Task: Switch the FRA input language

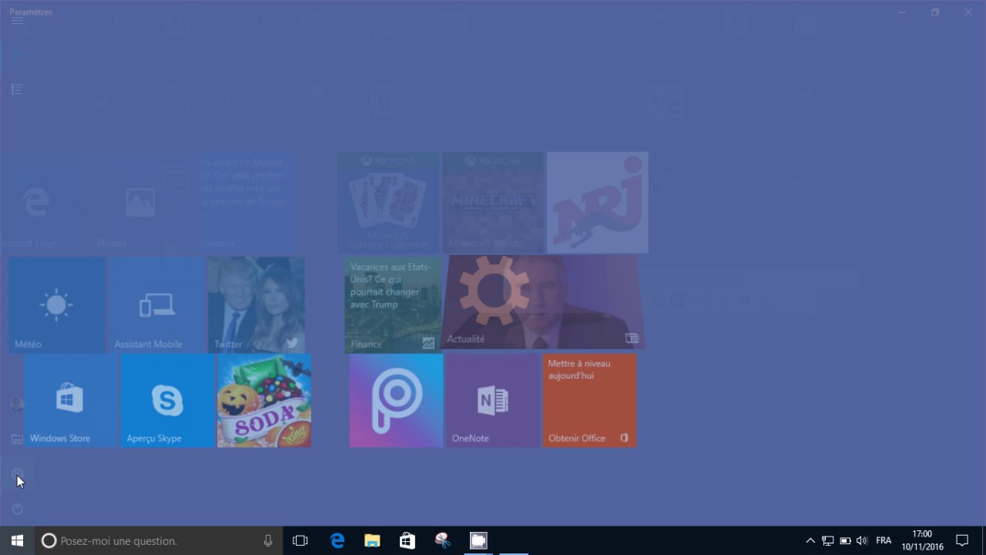Action: click(884, 540)
